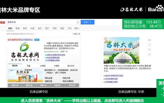This screenshot has width=164, height=103.
Task: Click the 吉林大米 brand logo in slide header
Action: click(x=131, y=9)
